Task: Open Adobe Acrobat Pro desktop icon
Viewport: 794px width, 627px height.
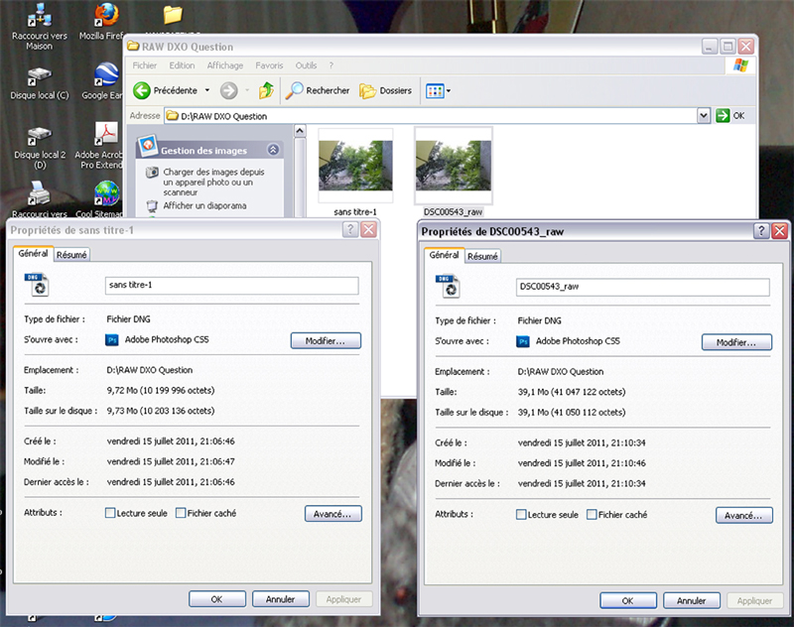Action: 106,135
